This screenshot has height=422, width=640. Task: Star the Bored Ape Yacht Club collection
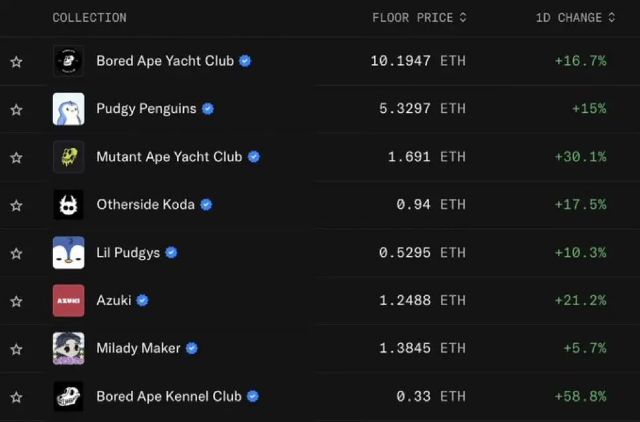[x=17, y=62]
